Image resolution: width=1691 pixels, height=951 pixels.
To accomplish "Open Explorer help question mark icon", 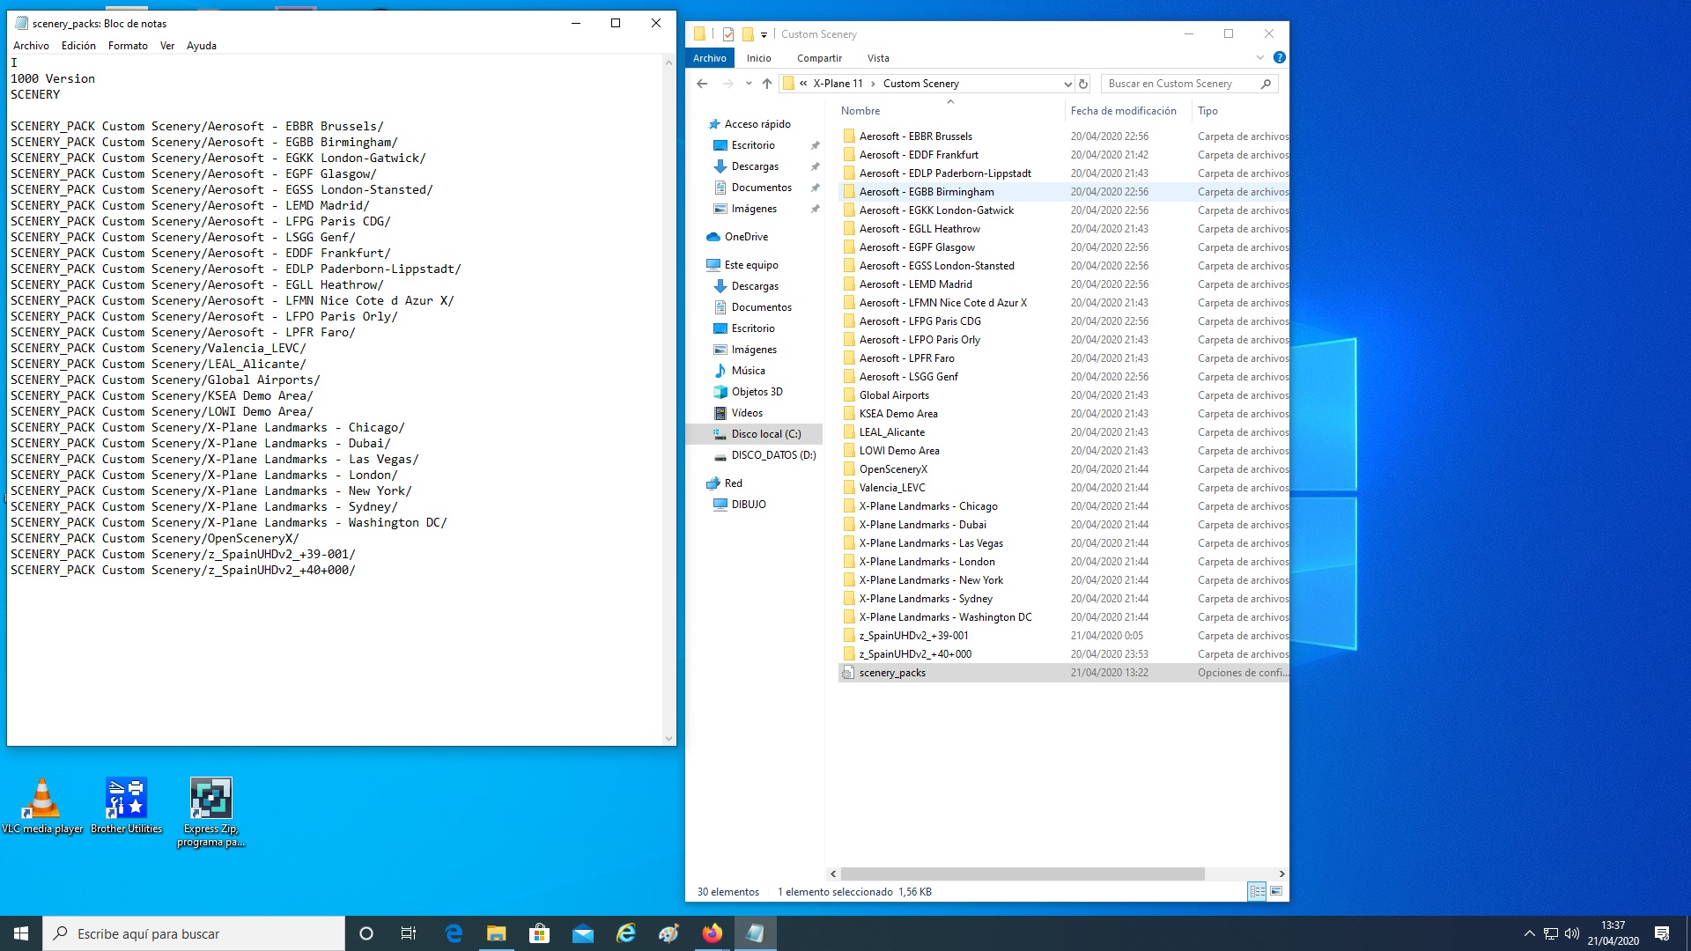I will [1279, 57].
